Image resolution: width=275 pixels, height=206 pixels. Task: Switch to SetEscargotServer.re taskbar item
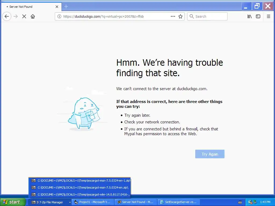click(x=179, y=202)
